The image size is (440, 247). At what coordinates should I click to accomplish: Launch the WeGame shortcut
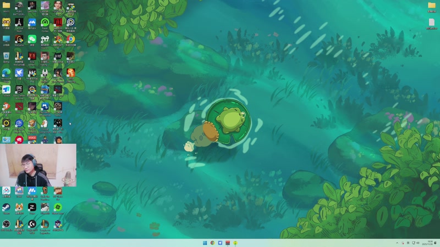pos(19,40)
